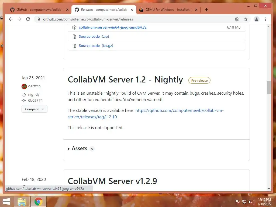Close the Releases tab
Viewport: 276px width, 207px height.
tap(132, 10)
